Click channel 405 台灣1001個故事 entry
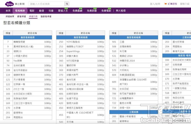This screenshot has width=191, height=124. 81,89
